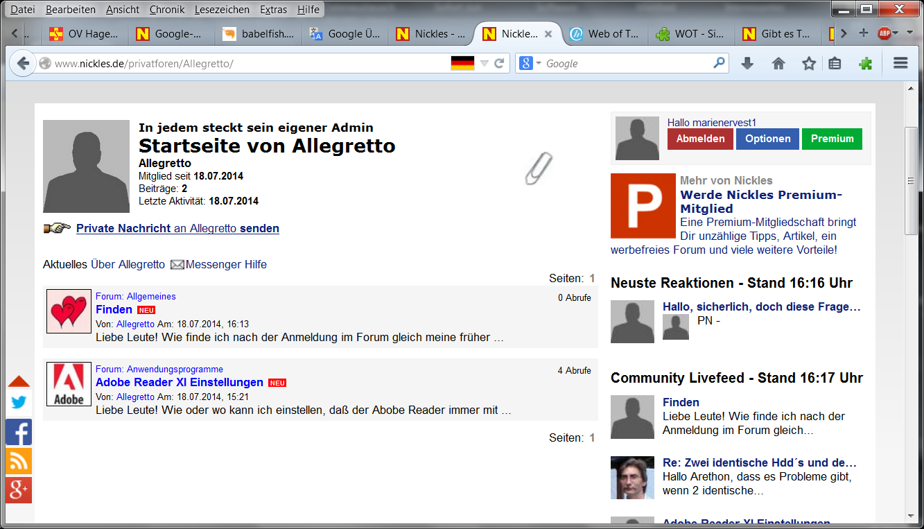Click the envelope icon near Messenger Hilfe
The width and height of the screenshot is (924, 529).
(x=177, y=265)
